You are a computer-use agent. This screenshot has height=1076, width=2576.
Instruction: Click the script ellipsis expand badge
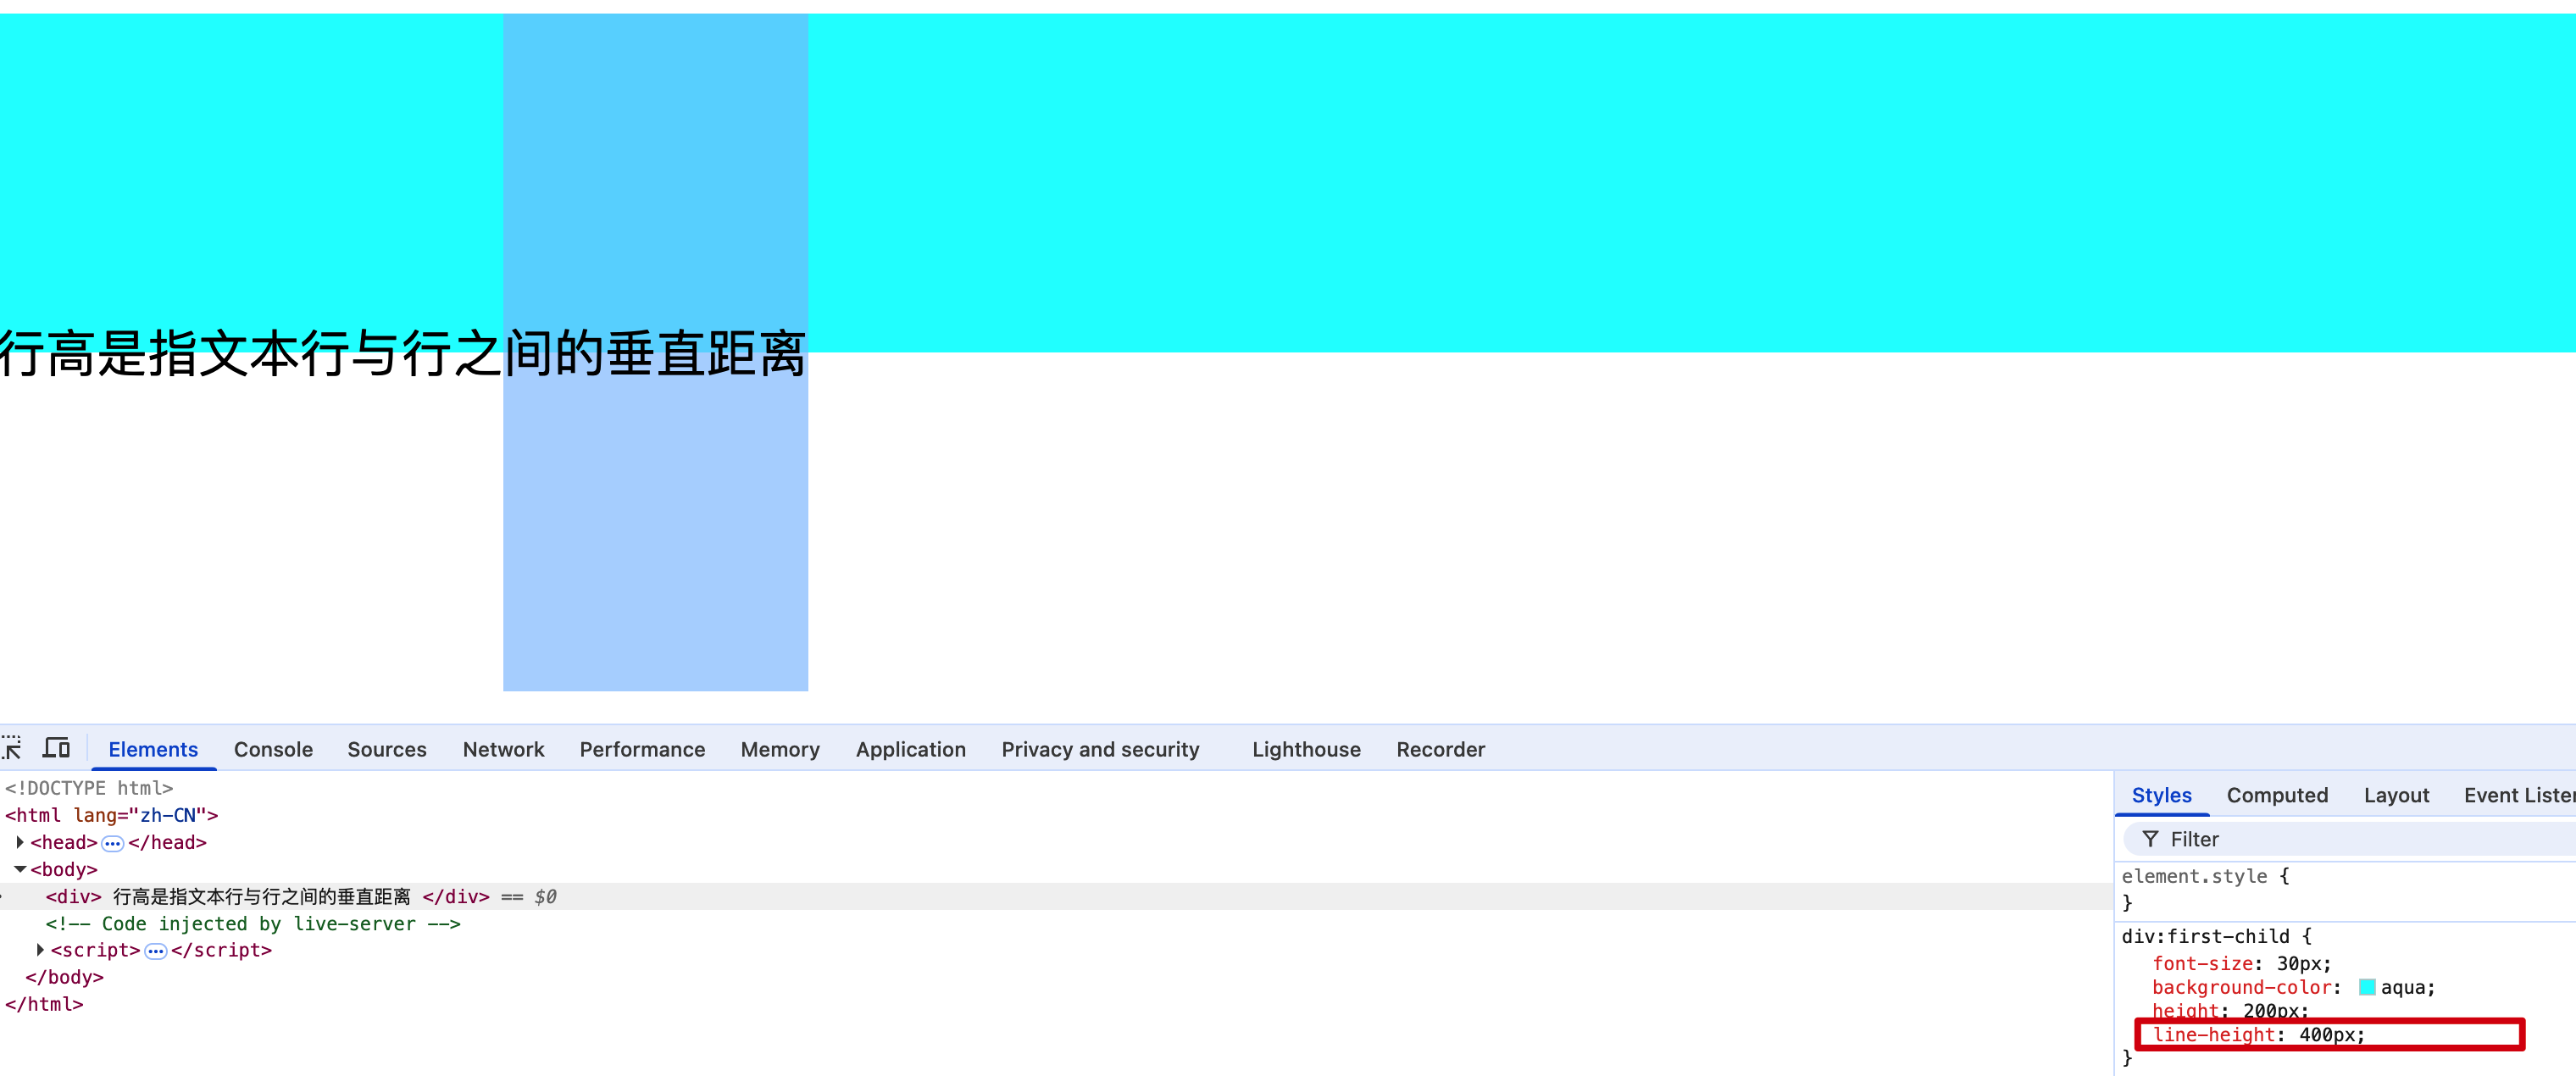tap(155, 951)
